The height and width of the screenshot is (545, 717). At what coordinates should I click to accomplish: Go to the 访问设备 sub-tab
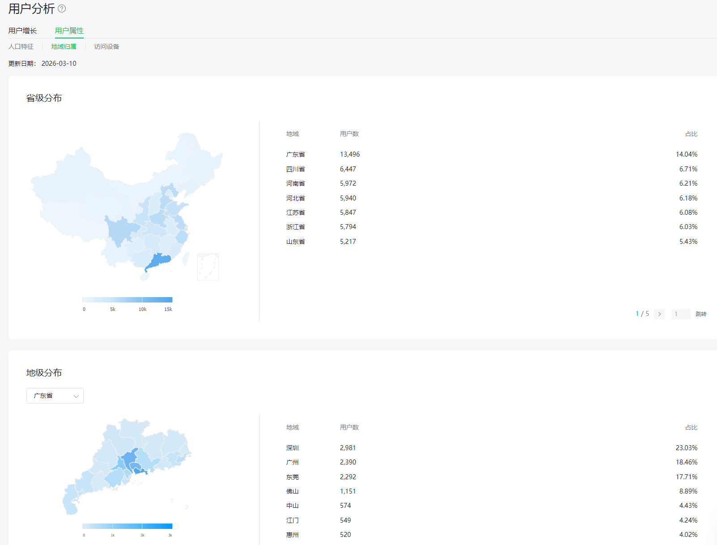coord(107,47)
